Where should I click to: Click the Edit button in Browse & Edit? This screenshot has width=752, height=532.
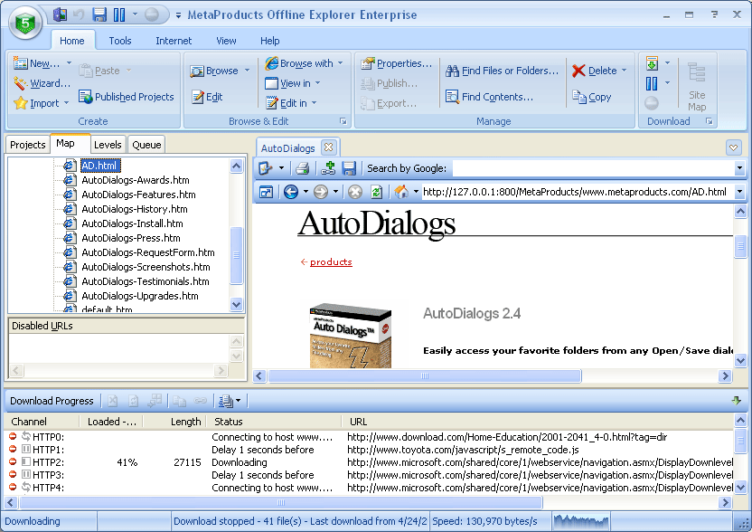coord(207,97)
